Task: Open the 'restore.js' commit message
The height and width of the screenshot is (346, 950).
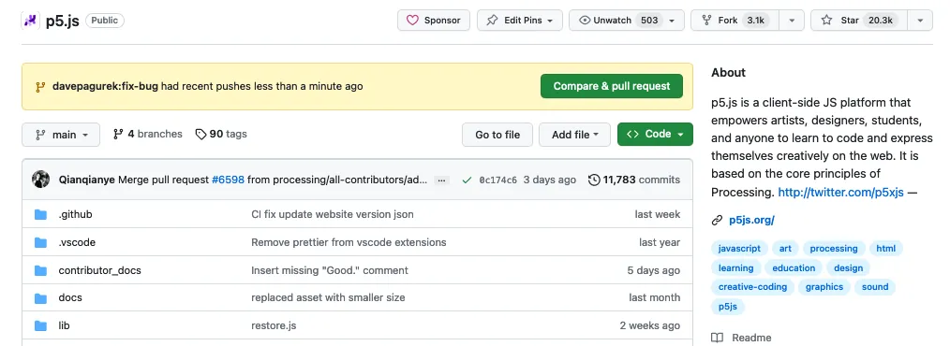Action: (274, 325)
